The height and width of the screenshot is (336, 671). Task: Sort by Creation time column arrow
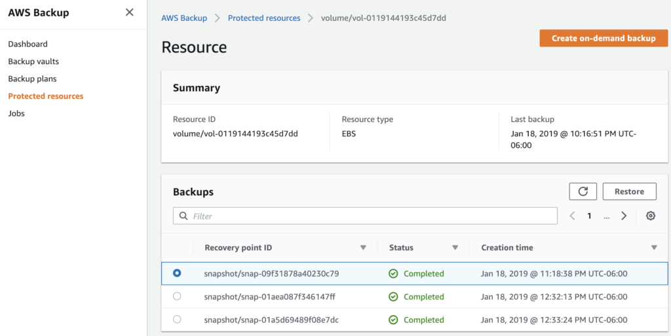[653, 248]
